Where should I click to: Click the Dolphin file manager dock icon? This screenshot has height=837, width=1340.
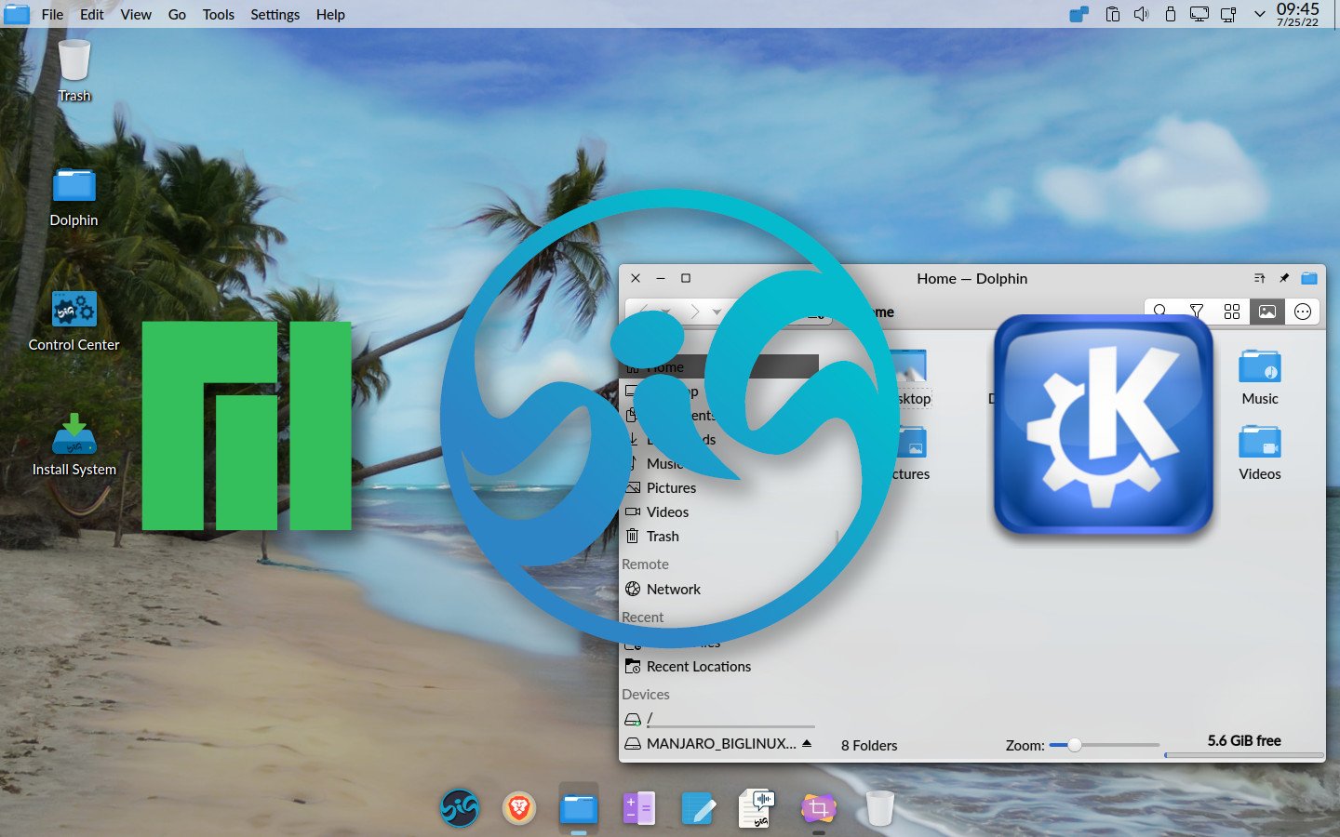click(x=579, y=807)
